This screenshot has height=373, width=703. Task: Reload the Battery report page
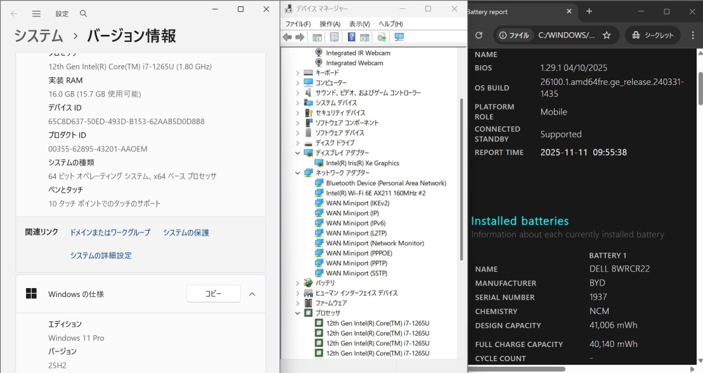[479, 35]
